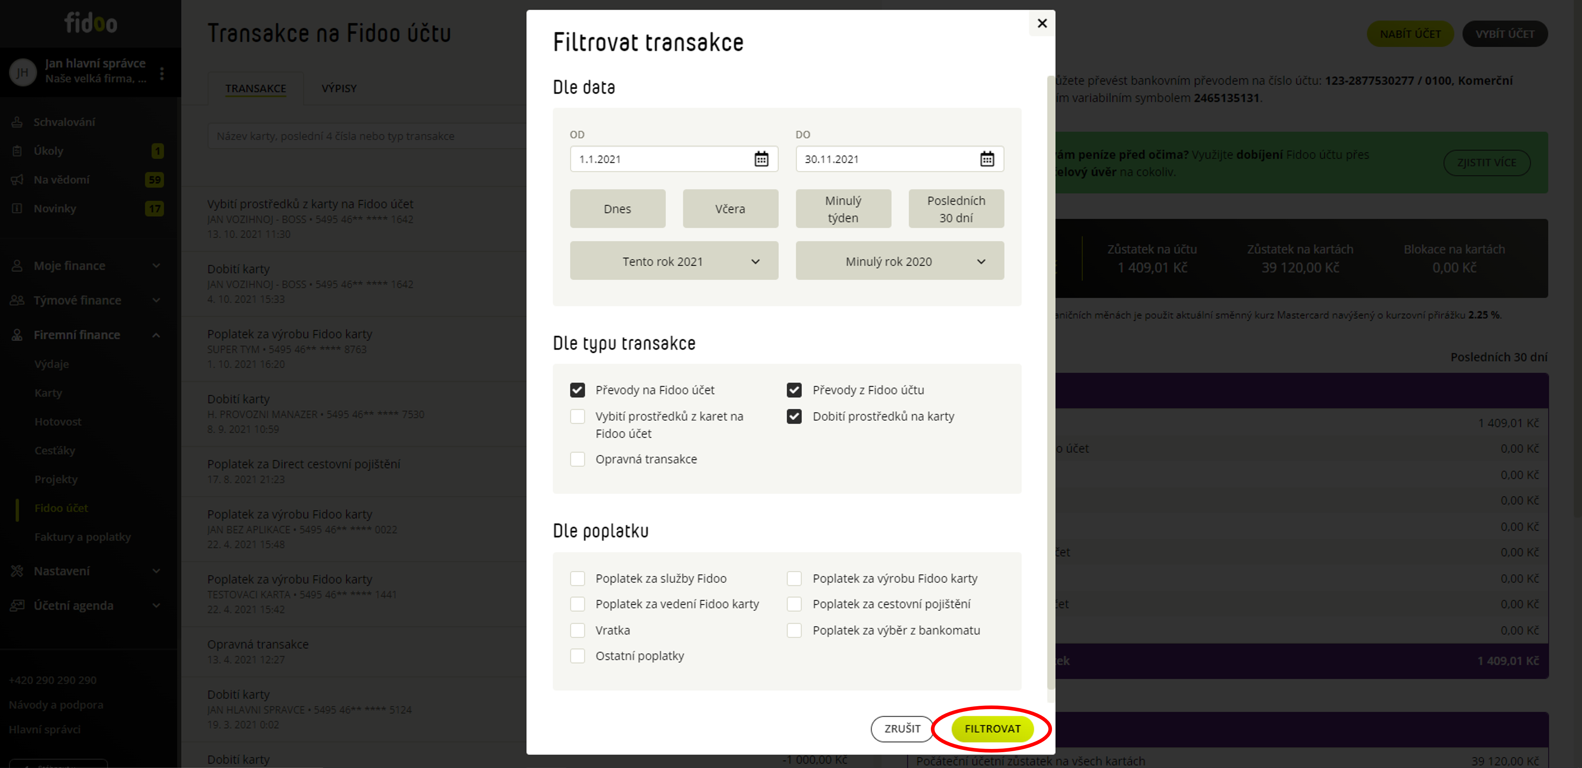Click the VYBÍT ÚČET button
This screenshot has height=768, width=1582.
(1505, 34)
